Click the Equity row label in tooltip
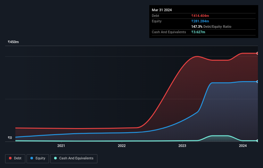This screenshot has height=168, width=263. tap(157, 21)
